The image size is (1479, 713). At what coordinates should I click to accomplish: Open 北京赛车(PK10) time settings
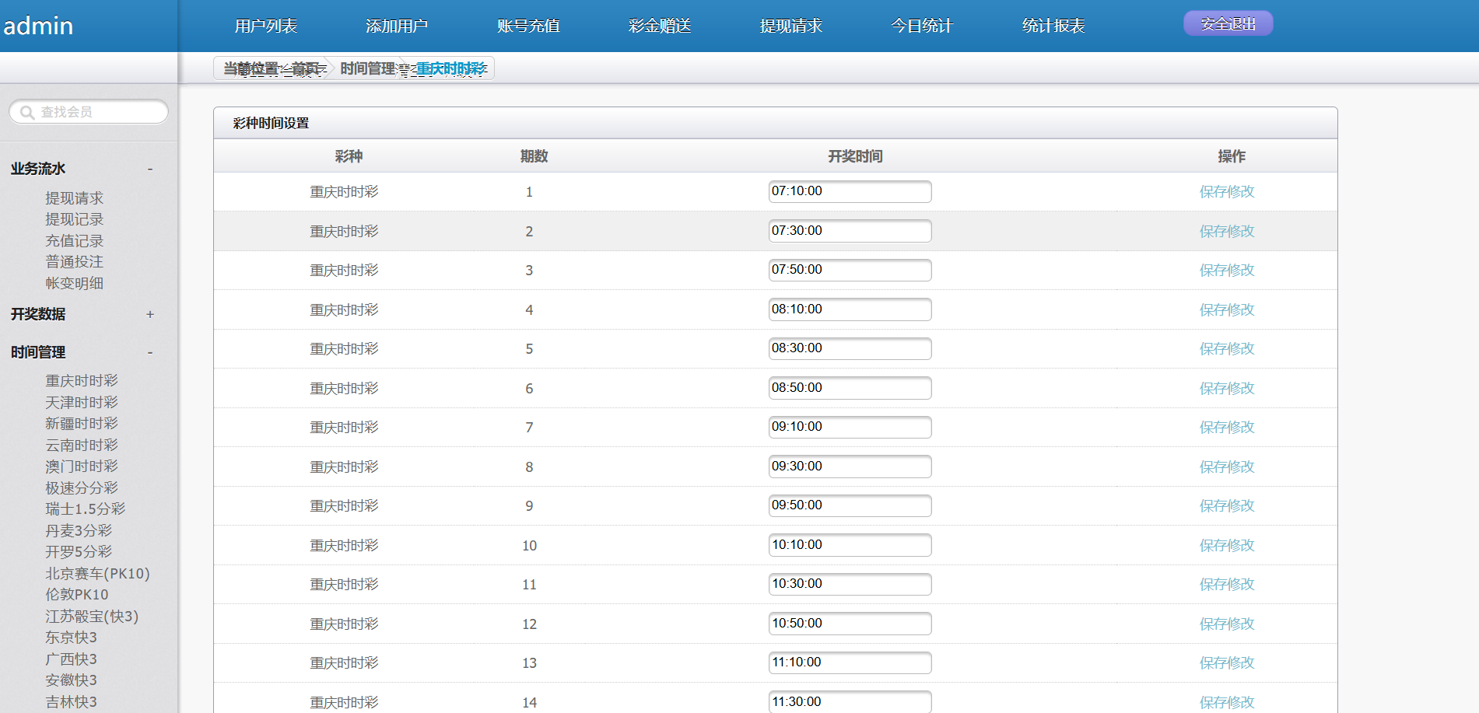pyautogui.click(x=97, y=574)
